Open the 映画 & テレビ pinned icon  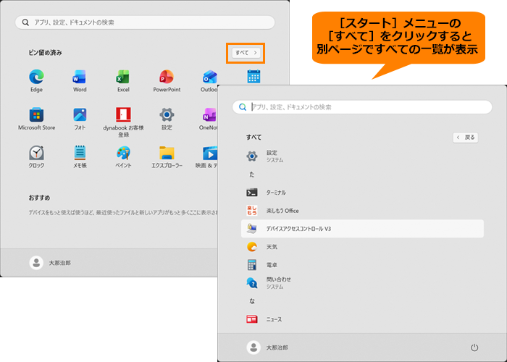pos(207,157)
